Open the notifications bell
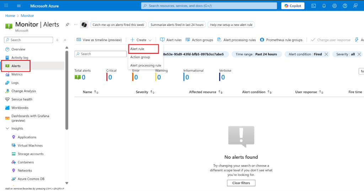This screenshot has height=191, width=364. (x=324, y=6)
